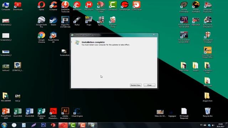Open the Source Filmmaker desktop shortcut
This screenshot has width=228, height=128.
click(184, 7)
